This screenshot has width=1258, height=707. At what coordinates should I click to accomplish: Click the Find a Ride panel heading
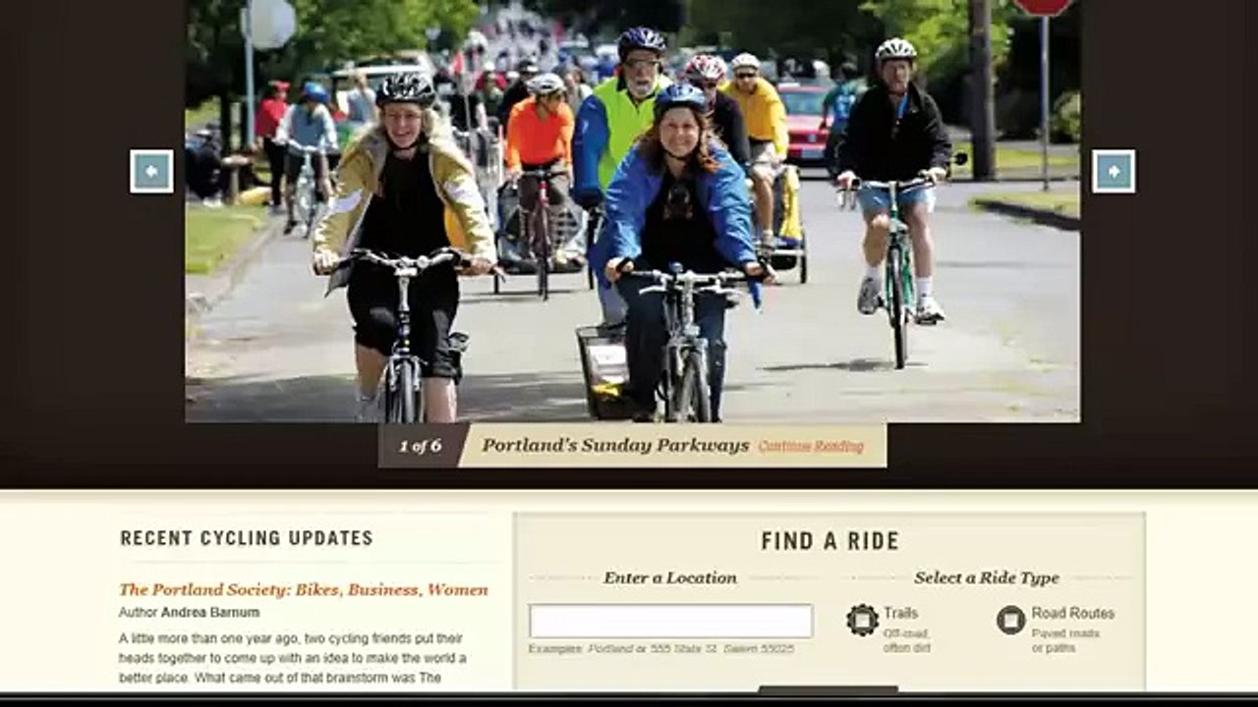point(830,541)
